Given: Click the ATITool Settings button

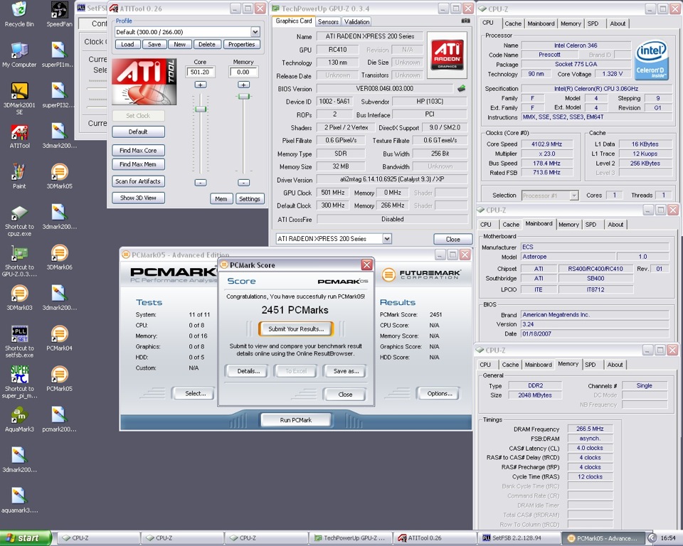Looking at the screenshot, I should [x=250, y=198].
